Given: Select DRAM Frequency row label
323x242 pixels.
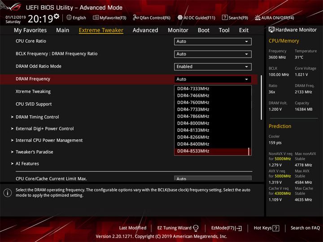Looking at the screenshot, I should [33, 79].
